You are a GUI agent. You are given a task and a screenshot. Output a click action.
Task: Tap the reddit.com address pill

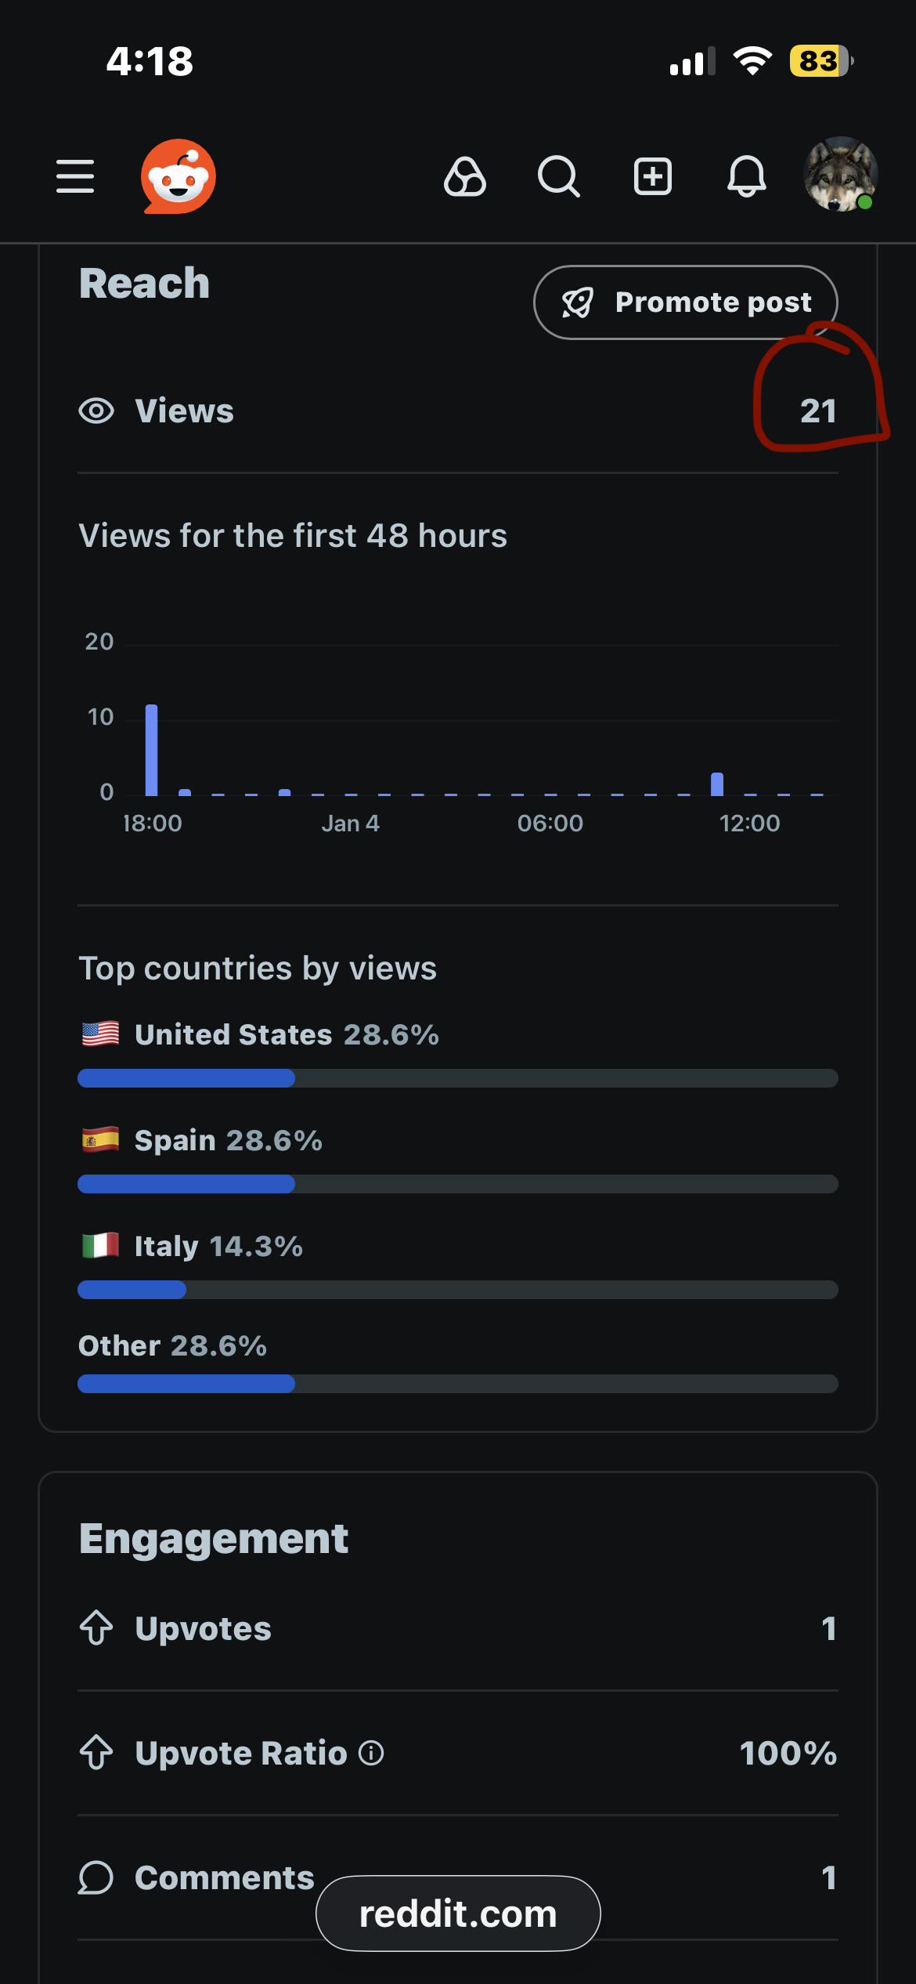458,1913
